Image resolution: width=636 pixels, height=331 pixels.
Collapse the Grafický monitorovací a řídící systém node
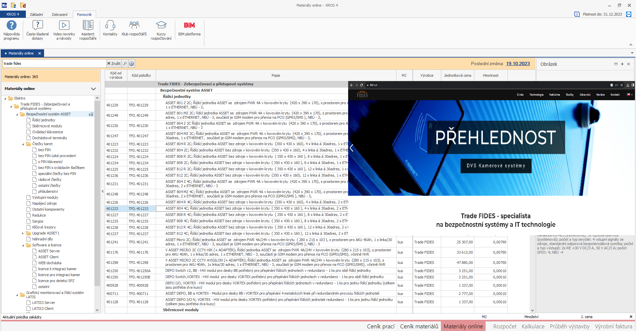tap(17, 295)
